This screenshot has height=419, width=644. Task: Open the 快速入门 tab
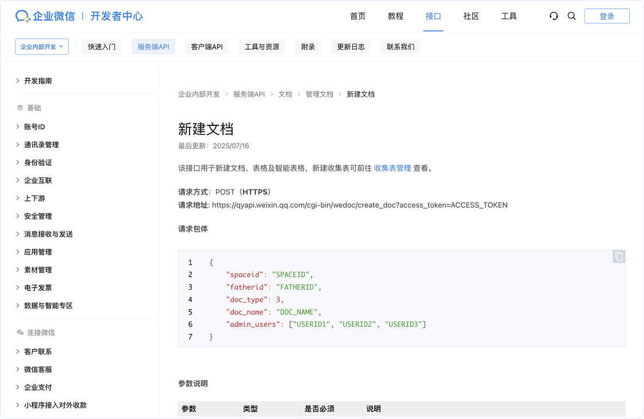tap(101, 47)
